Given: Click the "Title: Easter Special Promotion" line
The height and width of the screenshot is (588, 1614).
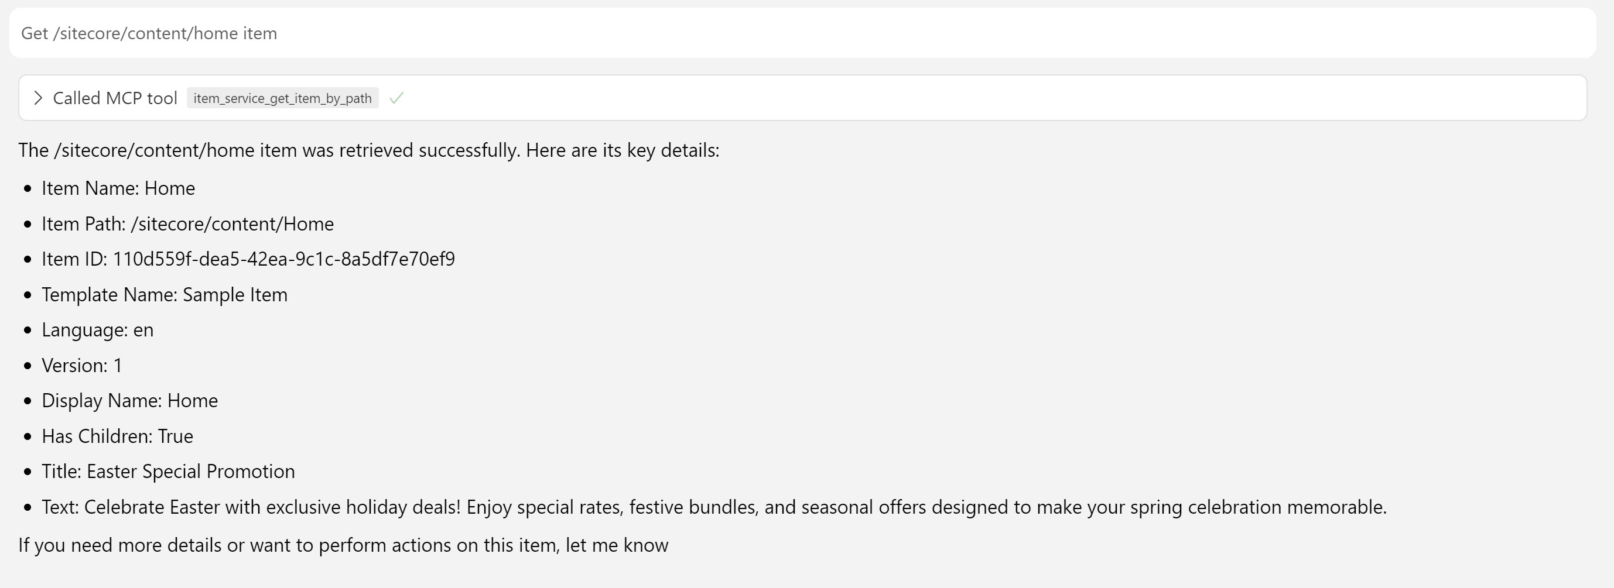Looking at the screenshot, I should pyautogui.click(x=168, y=472).
